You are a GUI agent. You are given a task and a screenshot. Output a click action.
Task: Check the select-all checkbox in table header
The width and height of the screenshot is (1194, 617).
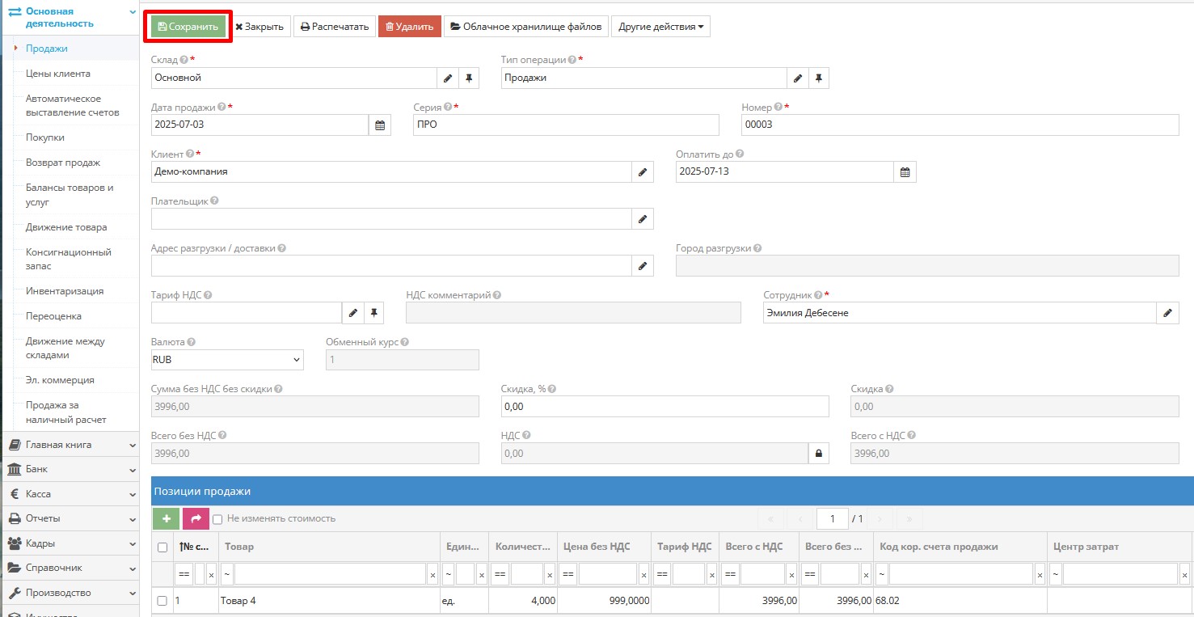point(162,547)
